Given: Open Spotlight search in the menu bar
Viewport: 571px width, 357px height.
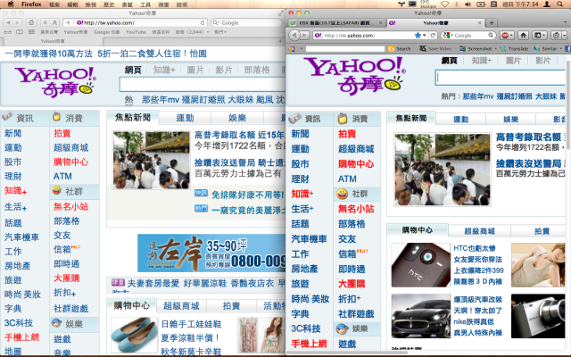Looking at the screenshot, I should click(560, 4).
